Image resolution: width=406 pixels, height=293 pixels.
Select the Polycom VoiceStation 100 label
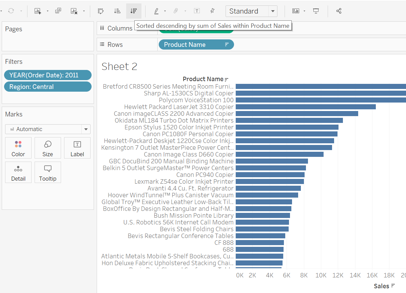[x=196, y=100]
